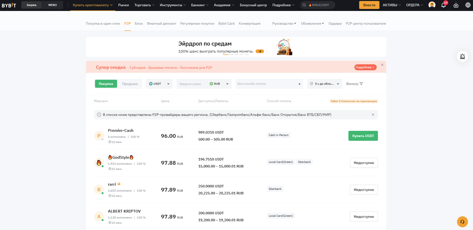Viewport: 473px width, 230px height.
Task: Expand the АКТИВЫ menu
Action: coord(392,5)
